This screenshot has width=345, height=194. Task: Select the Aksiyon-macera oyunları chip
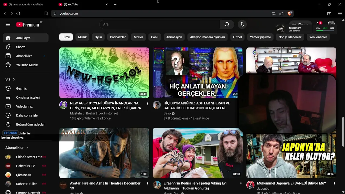point(207,37)
